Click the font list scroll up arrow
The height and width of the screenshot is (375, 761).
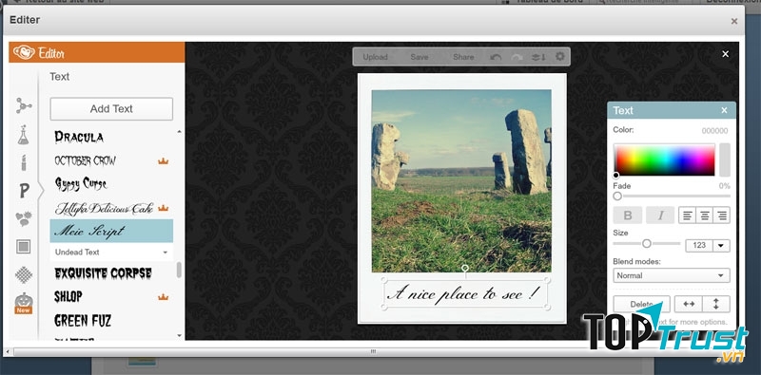[x=179, y=131]
